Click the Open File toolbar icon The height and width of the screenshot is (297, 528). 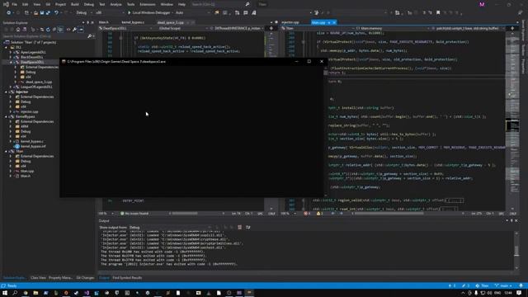35,13
